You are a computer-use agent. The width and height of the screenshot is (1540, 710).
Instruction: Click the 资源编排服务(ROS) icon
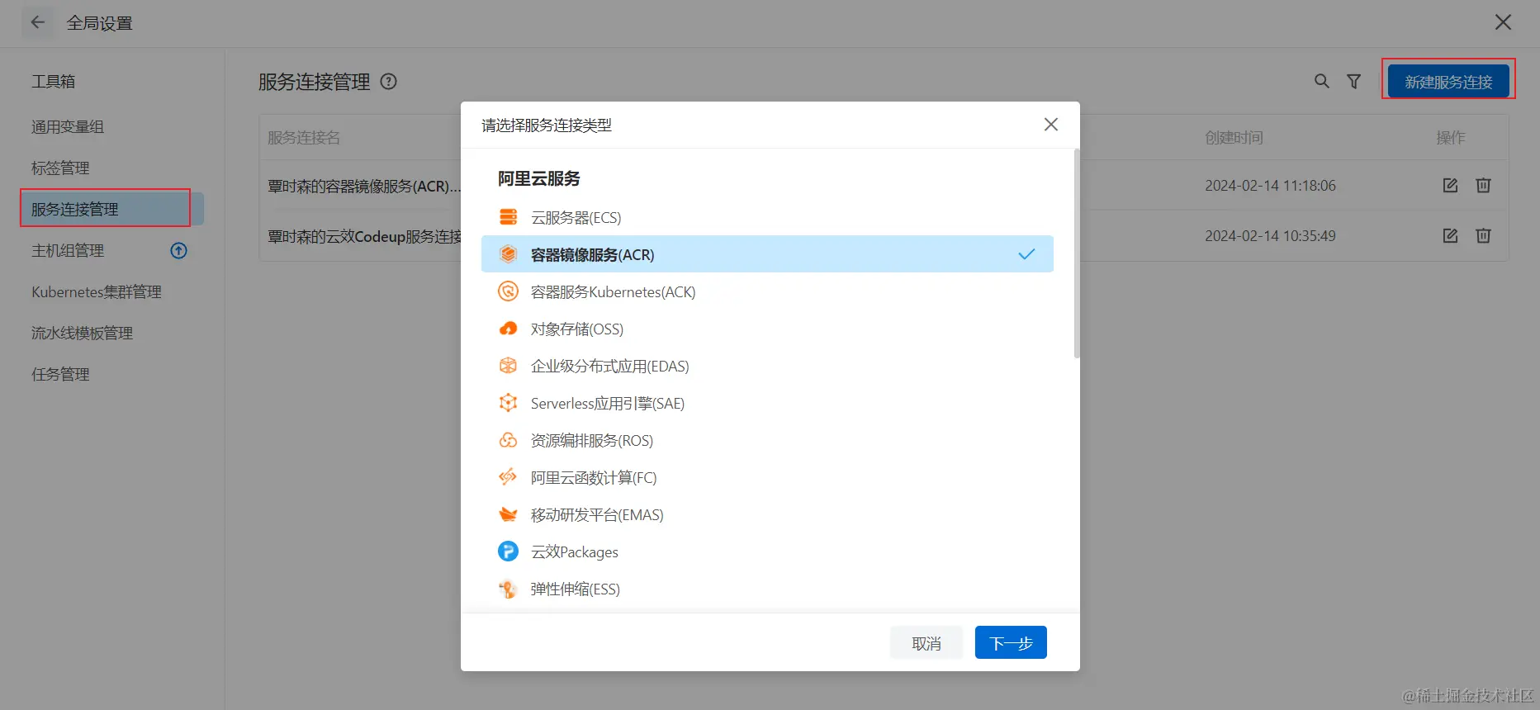(x=508, y=440)
